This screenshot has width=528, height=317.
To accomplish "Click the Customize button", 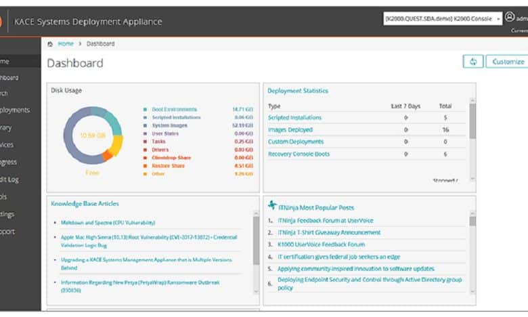I will tap(508, 62).
